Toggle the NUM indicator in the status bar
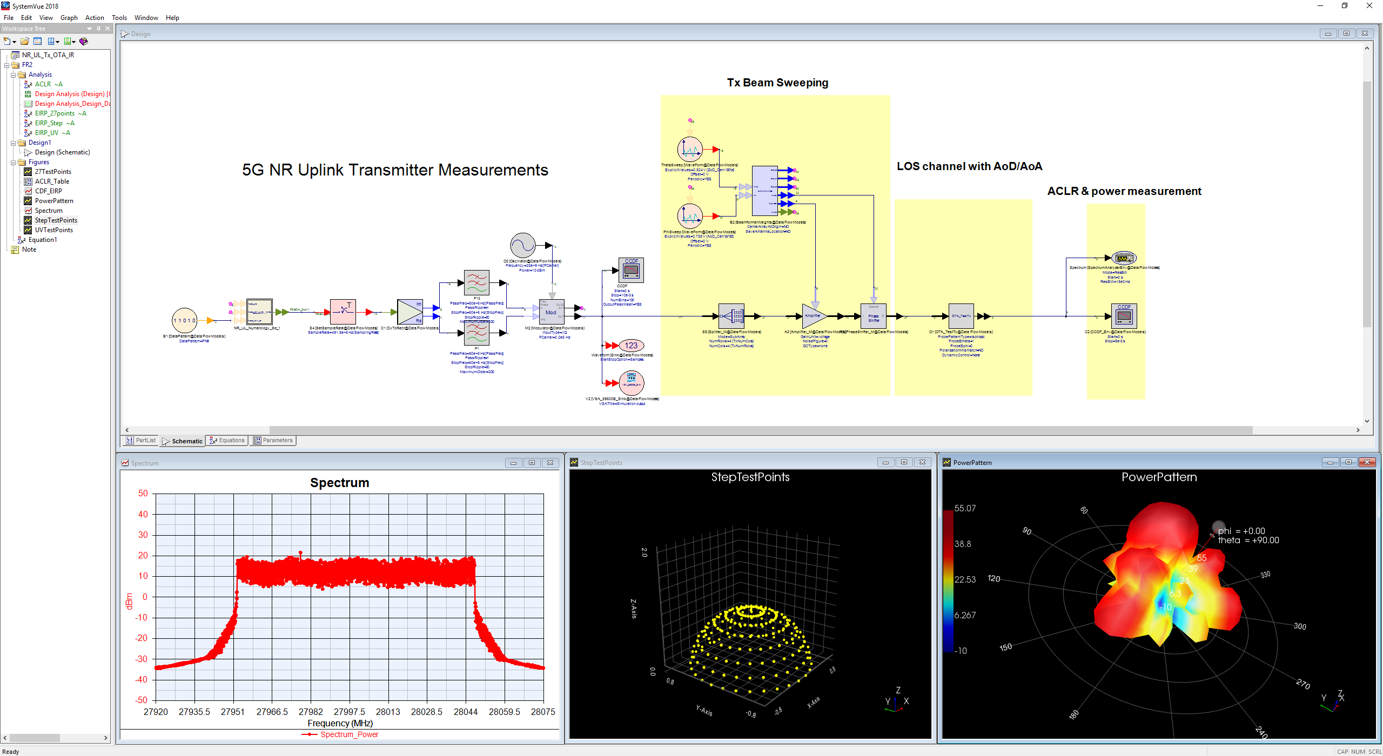 click(x=1358, y=751)
